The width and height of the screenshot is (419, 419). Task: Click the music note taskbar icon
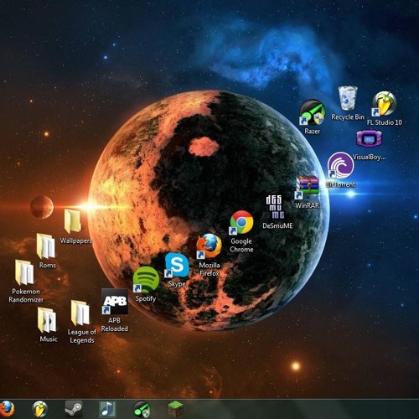pos(107,409)
